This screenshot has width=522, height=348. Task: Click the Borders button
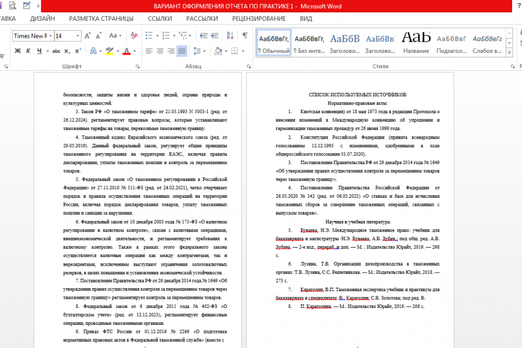(x=235, y=51)
